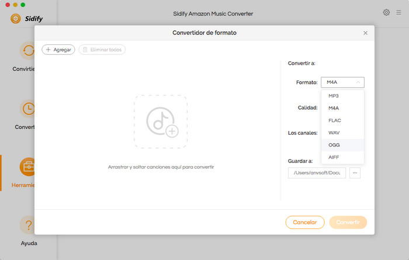Image resolution: width=409 pixels, height=260 pixels.
Task: Open the Convertir sidebar icon
Action: tap(27, 51)
